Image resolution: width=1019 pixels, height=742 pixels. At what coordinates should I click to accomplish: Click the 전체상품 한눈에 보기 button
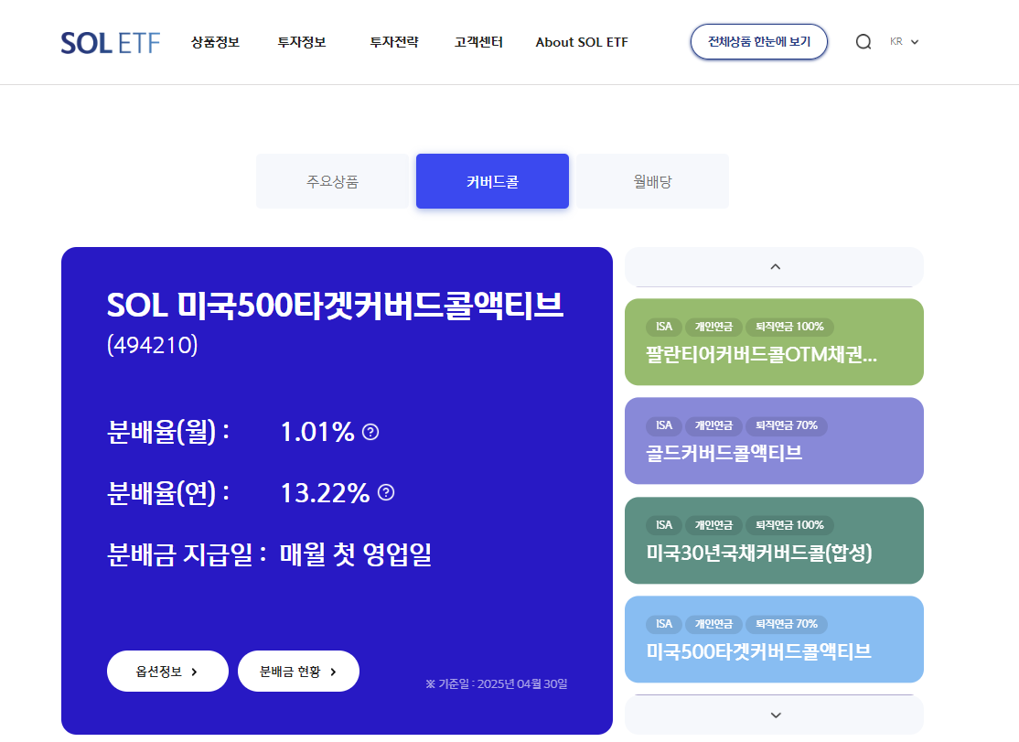pos(758,42)
